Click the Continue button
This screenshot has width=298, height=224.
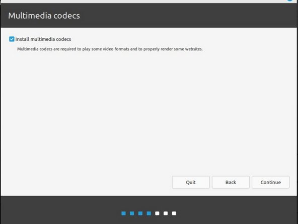[x=270, y=182]
